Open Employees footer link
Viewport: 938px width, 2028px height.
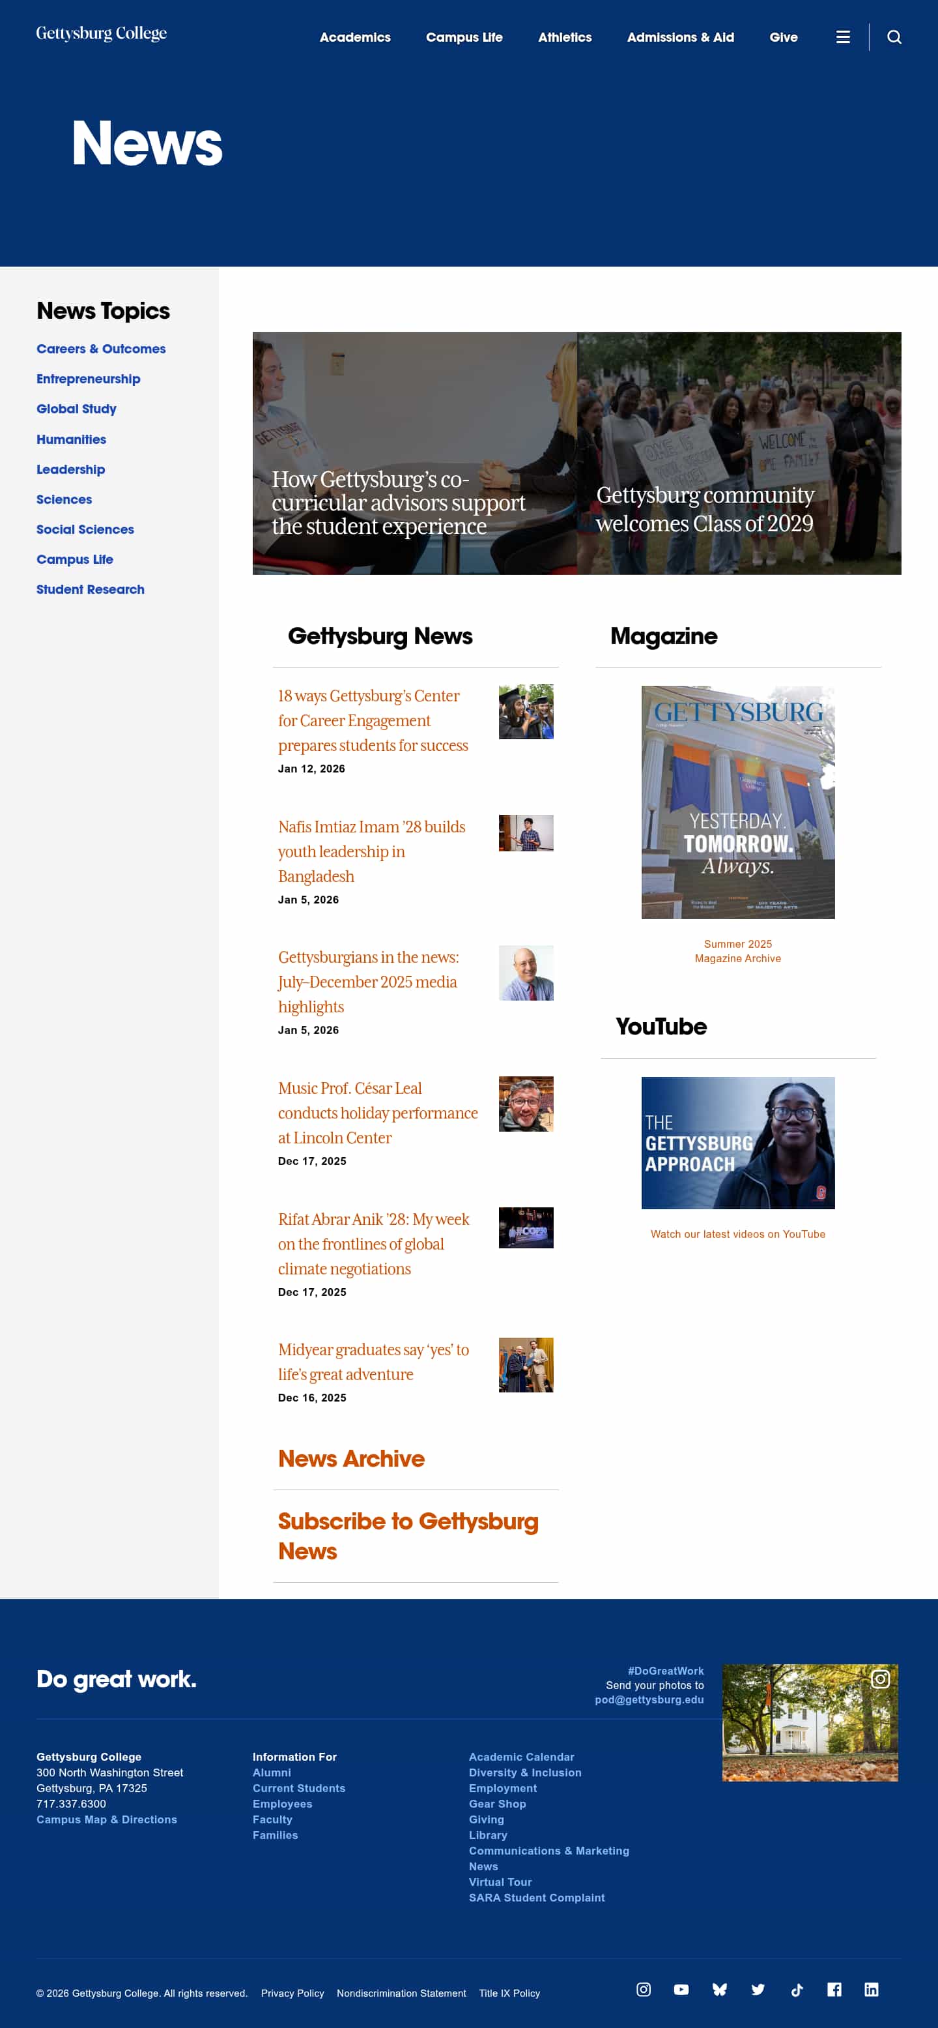pos(283,1804)
